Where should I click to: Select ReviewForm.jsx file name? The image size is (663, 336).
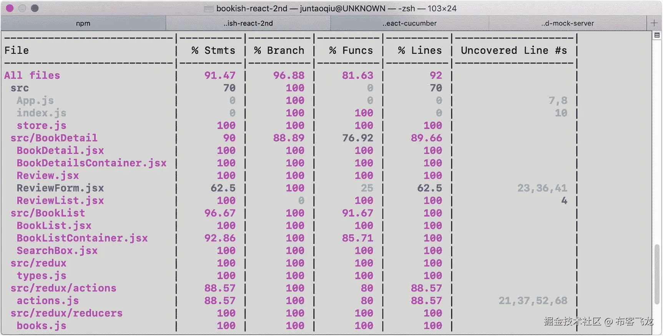[60, 188]
